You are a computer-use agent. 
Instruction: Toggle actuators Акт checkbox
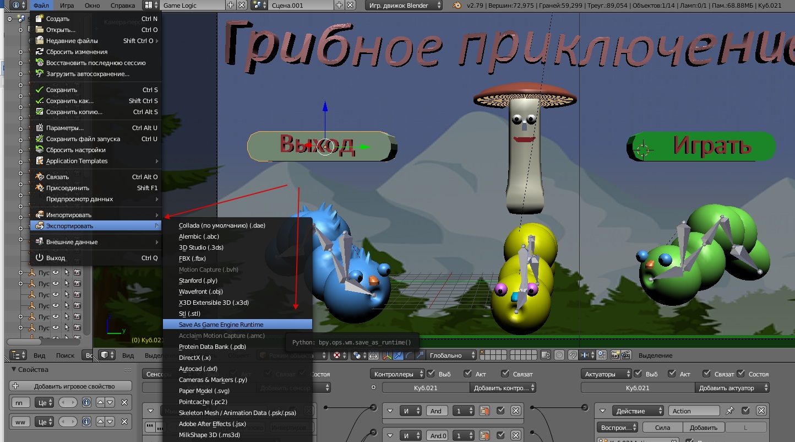(672, 374)
